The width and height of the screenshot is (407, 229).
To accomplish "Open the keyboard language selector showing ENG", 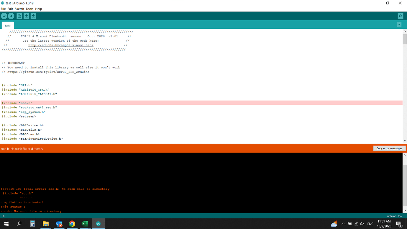I will pyautogui.click(x=370, y=224).
